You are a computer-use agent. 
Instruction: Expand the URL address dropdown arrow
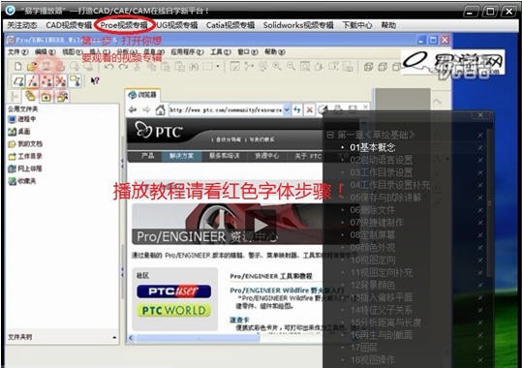click(287, 109)
